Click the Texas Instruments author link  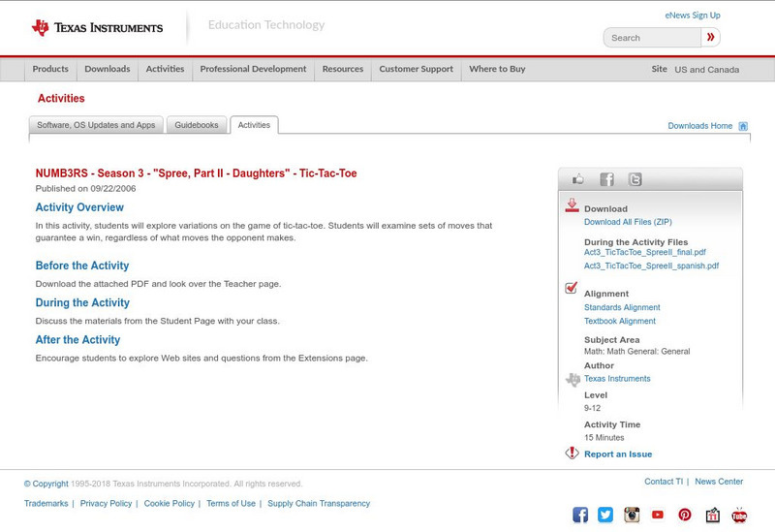point(617,379)
